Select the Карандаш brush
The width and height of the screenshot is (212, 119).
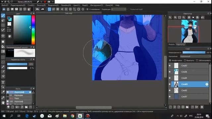[x=19, y=95]
